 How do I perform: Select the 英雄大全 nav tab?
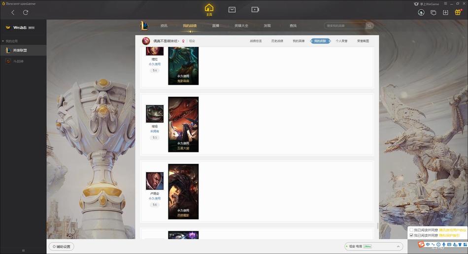point(241,26)
